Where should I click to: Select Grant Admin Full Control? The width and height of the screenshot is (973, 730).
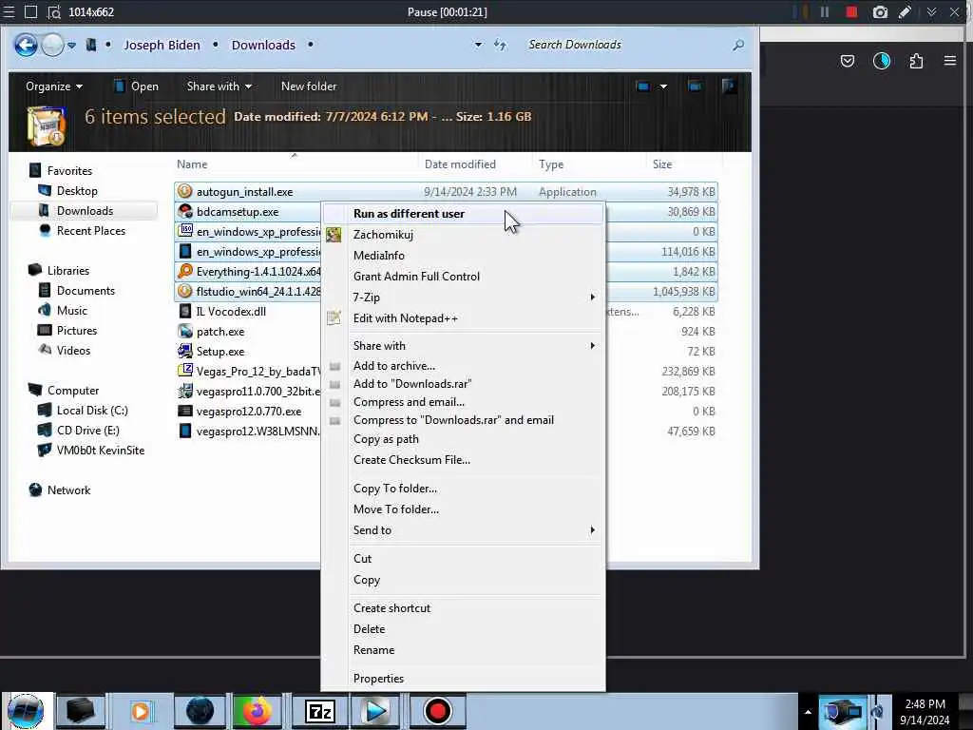[463, 277]
